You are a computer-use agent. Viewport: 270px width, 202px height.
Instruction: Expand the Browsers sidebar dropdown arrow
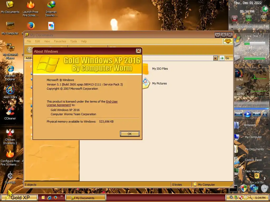[x=267, y=125]
